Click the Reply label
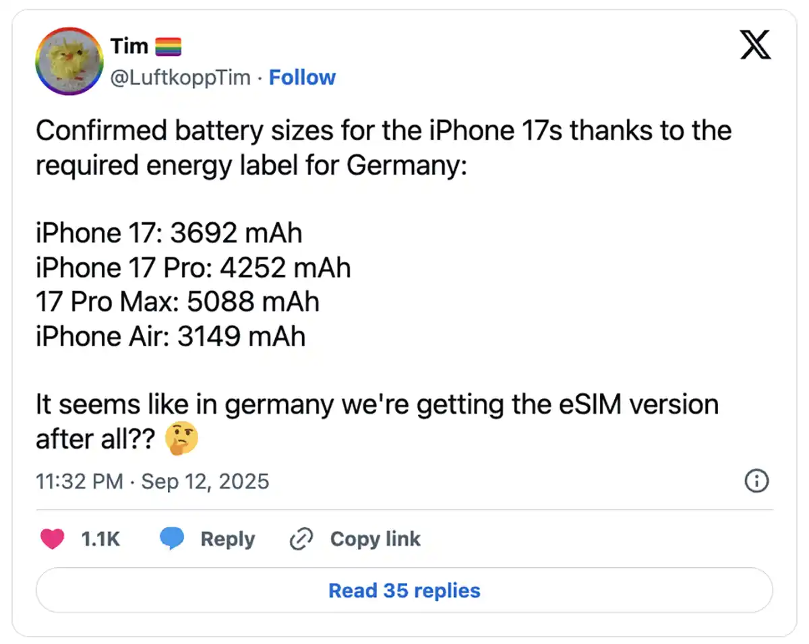The width and height of the screenshot is (809, 644). pyautogui.click(x=228, y=539)
